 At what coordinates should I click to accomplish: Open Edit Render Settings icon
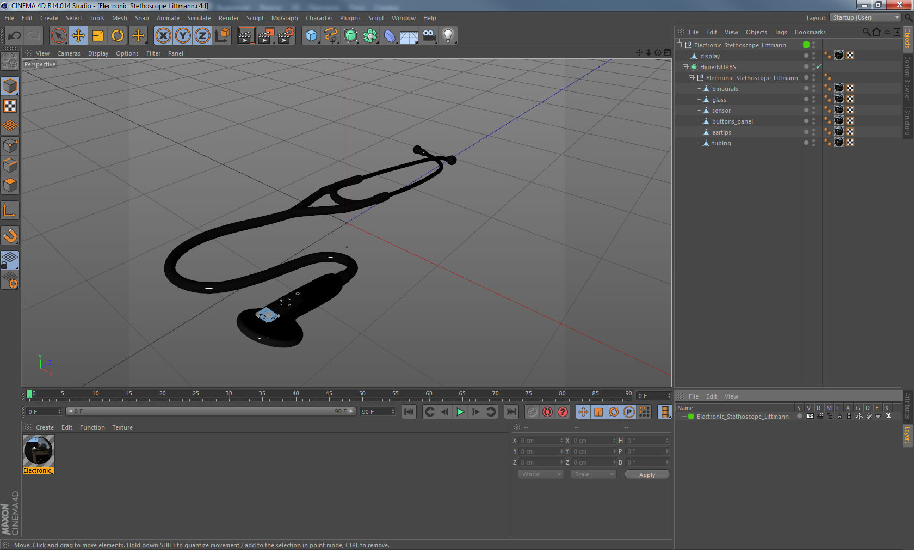(x=286, y=36)
